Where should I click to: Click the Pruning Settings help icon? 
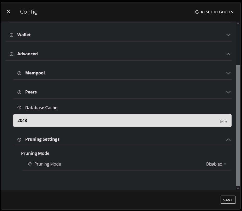19,139
